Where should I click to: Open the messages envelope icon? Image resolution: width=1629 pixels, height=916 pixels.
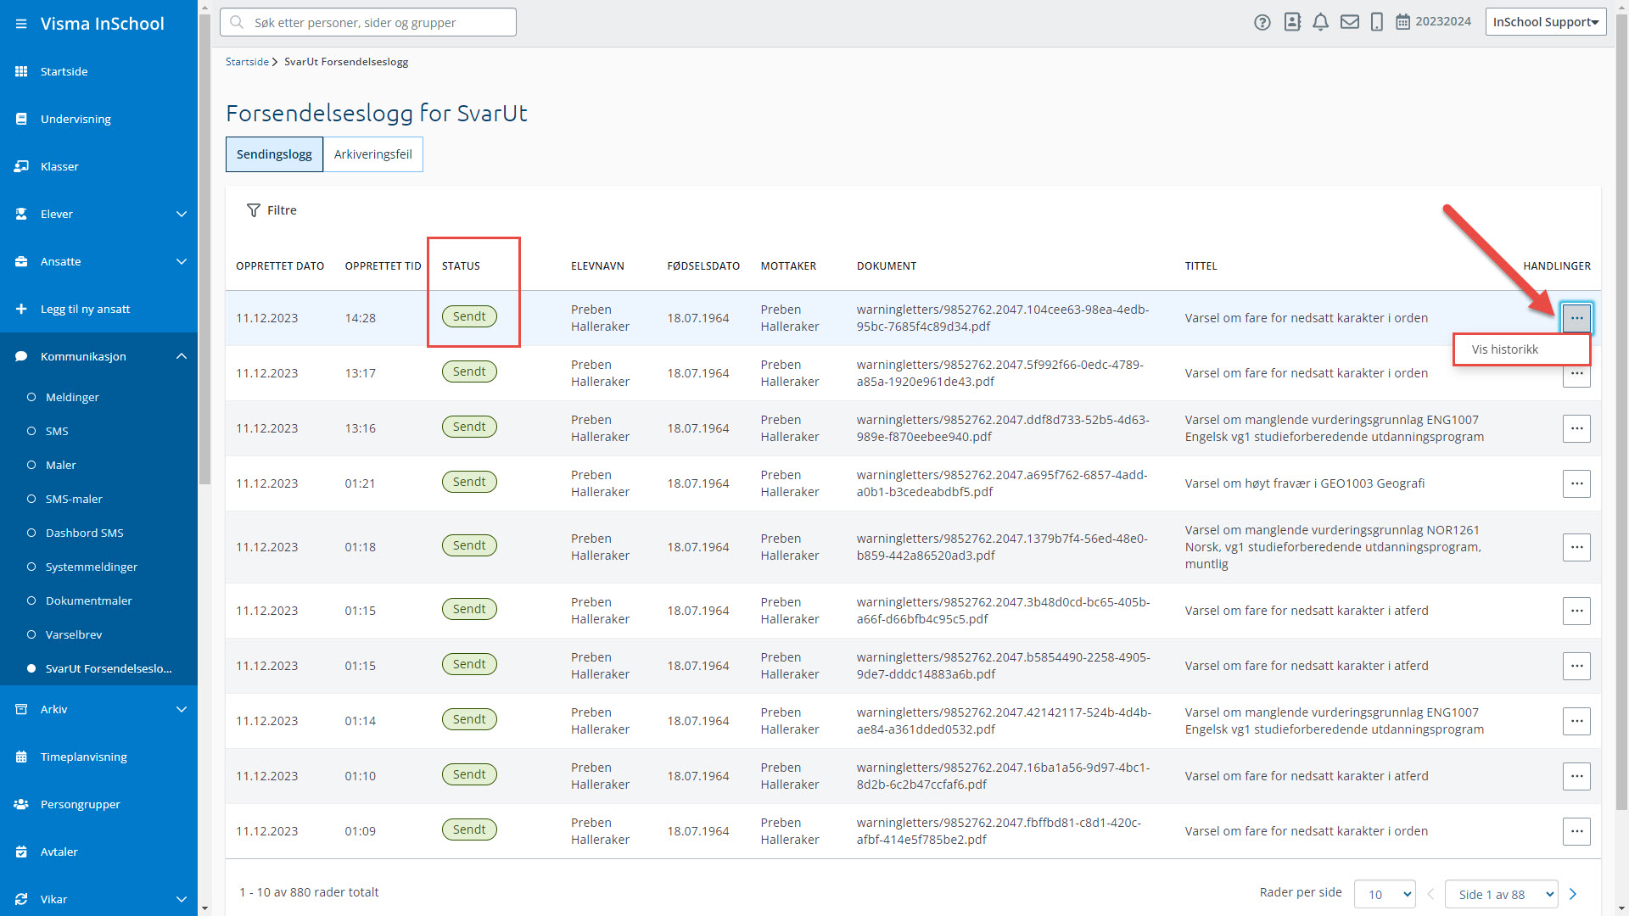[1350, 22]
